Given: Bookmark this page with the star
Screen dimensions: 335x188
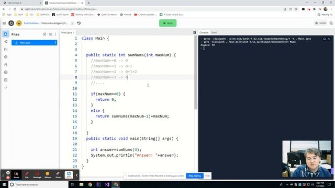Looking at the screenshot, I should click(x=296, y=9).
